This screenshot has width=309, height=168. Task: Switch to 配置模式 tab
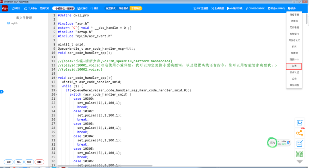pos(111,9)
